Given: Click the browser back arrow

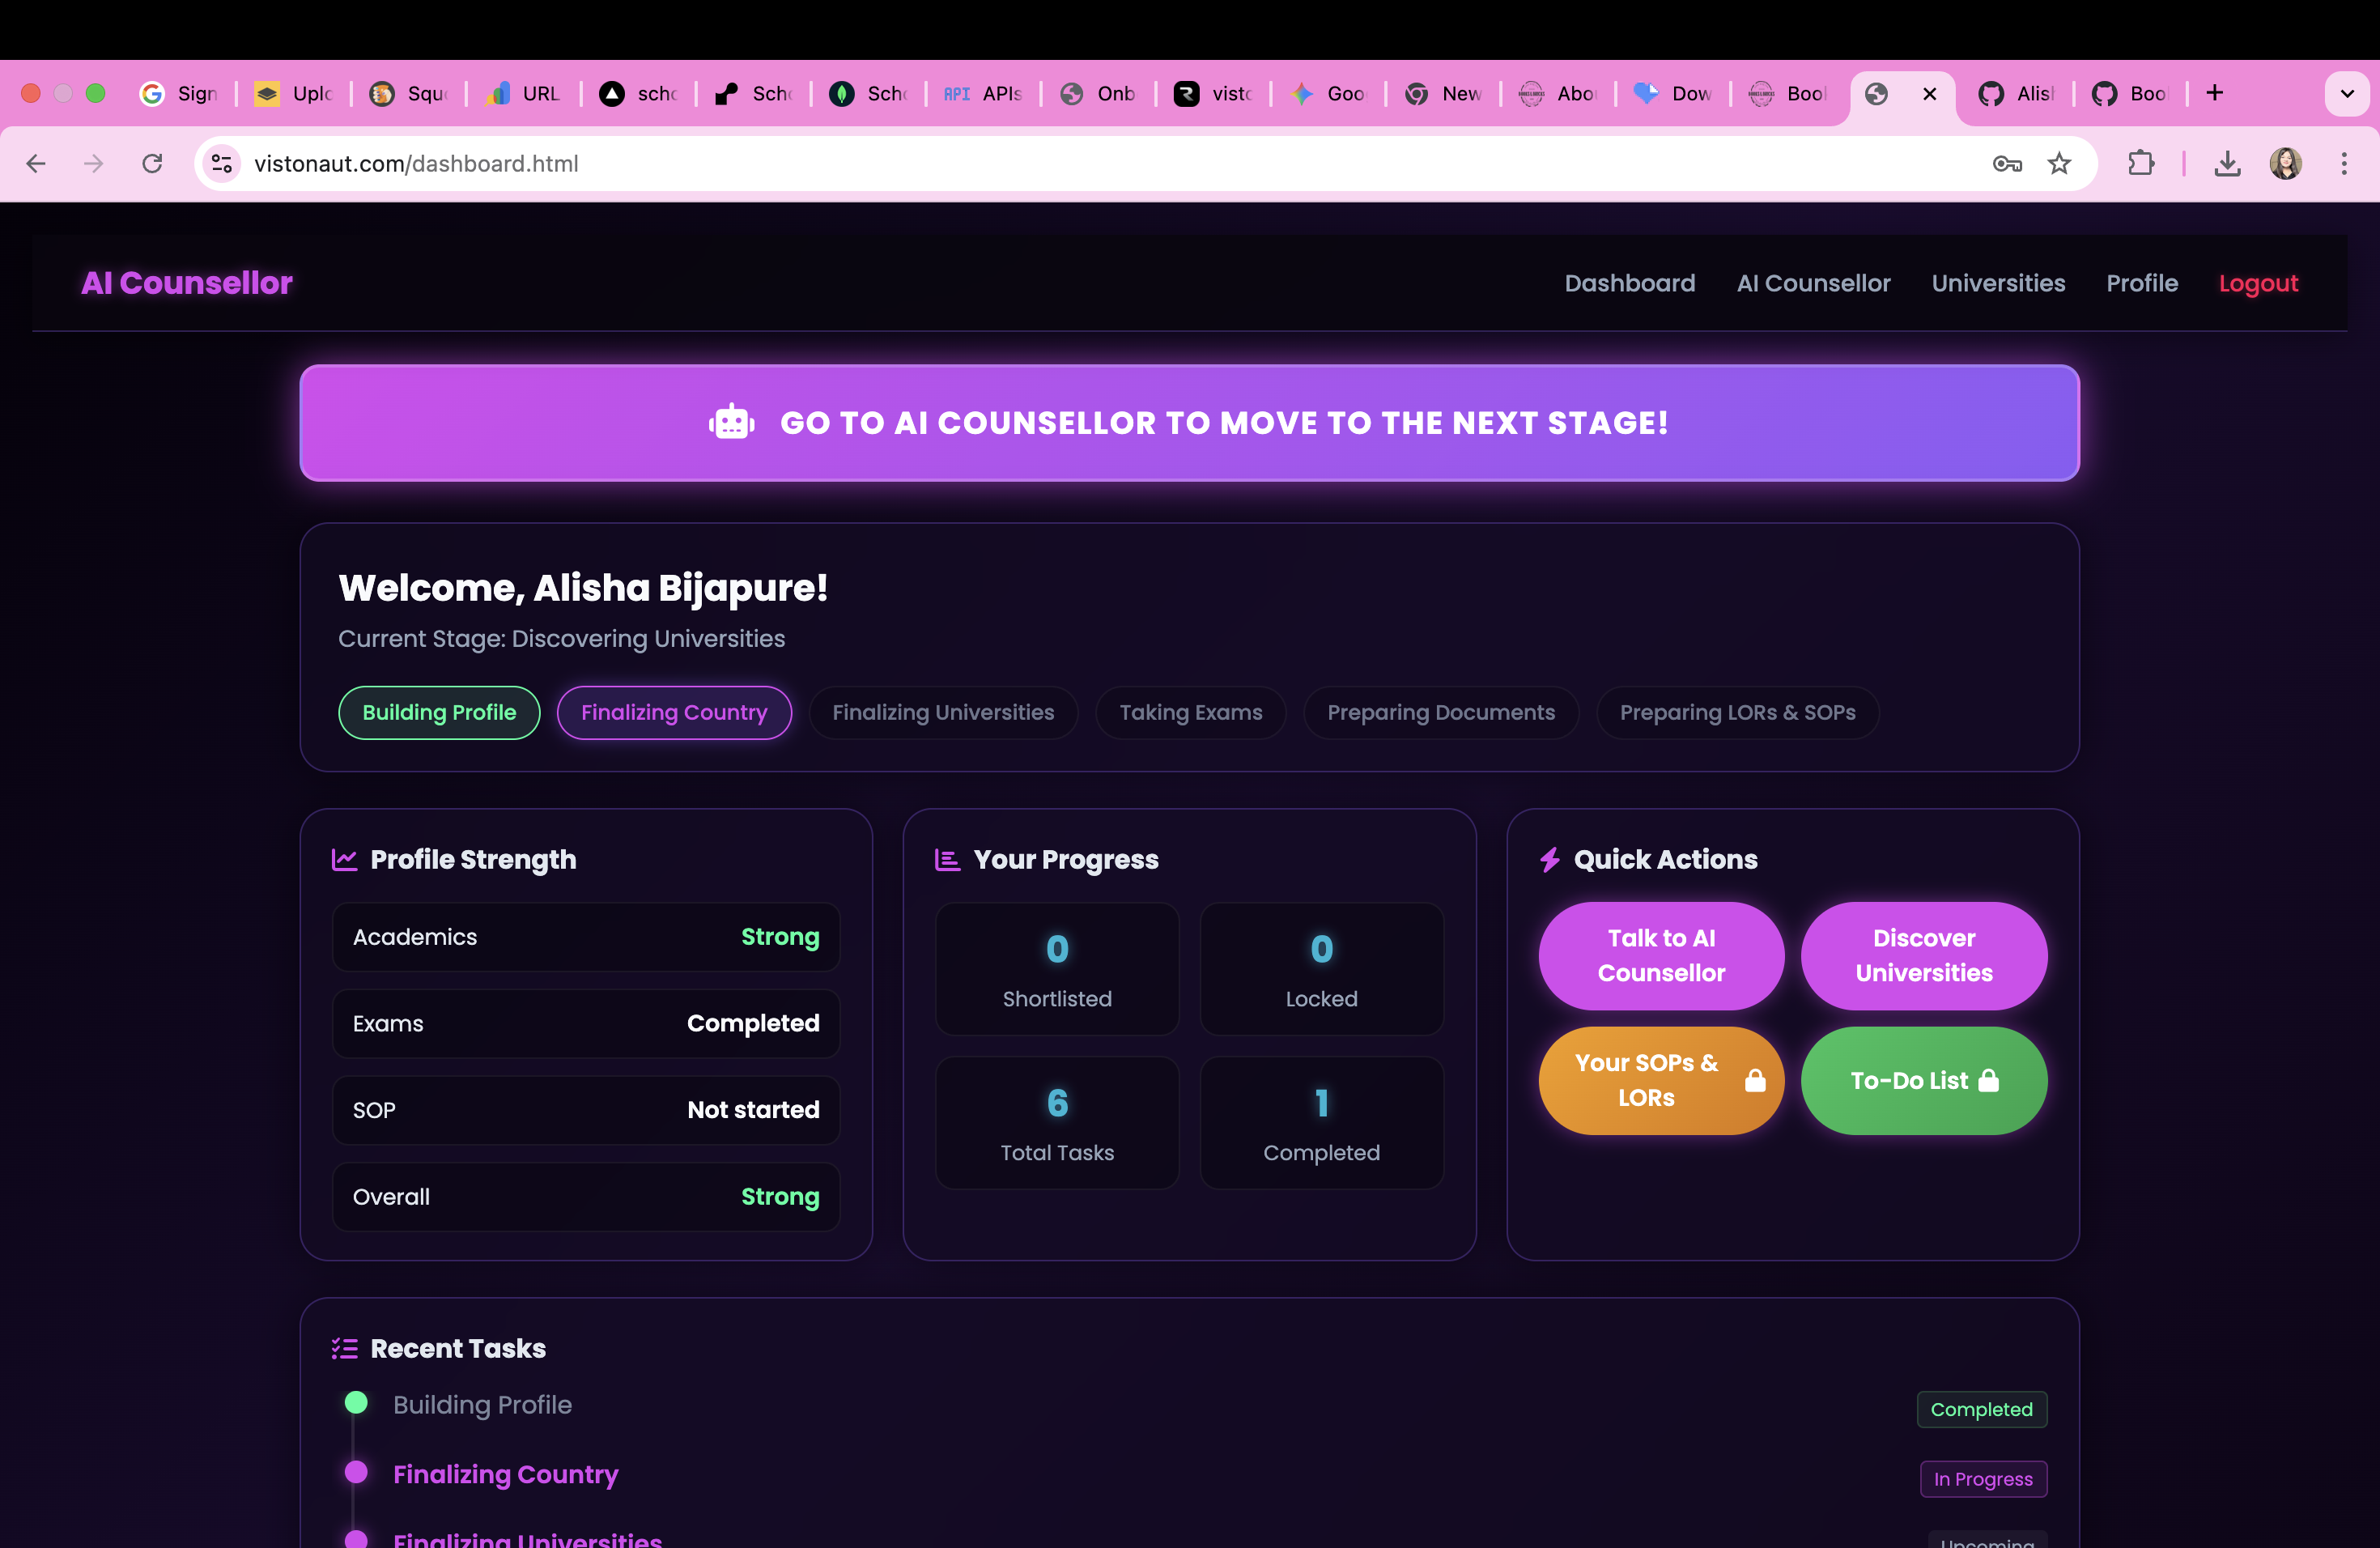Looking at the screenshot, I should pyautogui.click(x=36, y=163).
